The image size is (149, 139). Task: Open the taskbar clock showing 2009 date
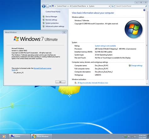(x=142, y=136)
